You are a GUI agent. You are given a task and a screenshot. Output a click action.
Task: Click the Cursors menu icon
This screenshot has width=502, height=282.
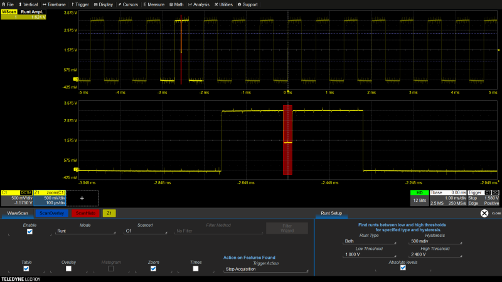119,4
